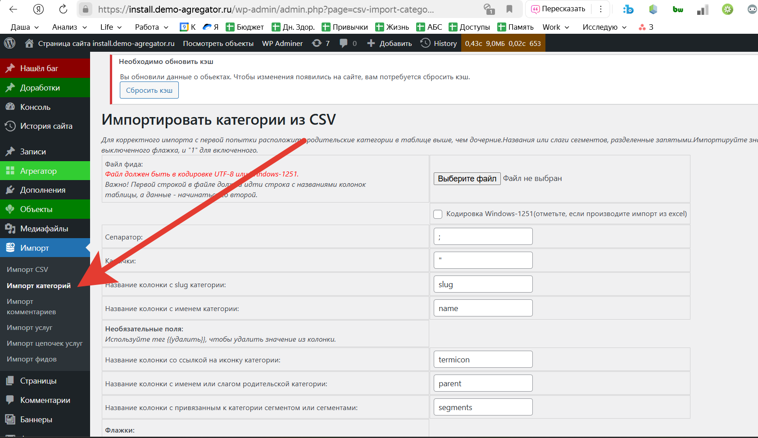Click the Выберите файл upload button
This screenshot has height=438, width=758.
tap(467, 179)
